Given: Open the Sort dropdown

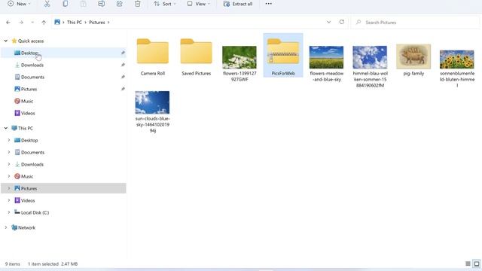Looking at the screenshot, I should tap(165, 4).
